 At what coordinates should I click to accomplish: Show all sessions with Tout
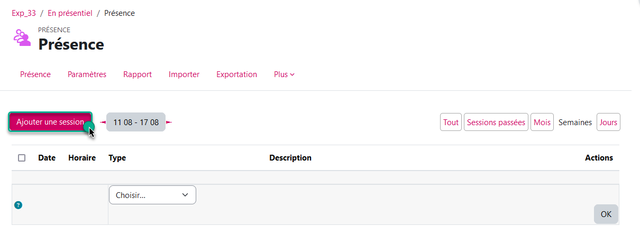pos(451,123)
